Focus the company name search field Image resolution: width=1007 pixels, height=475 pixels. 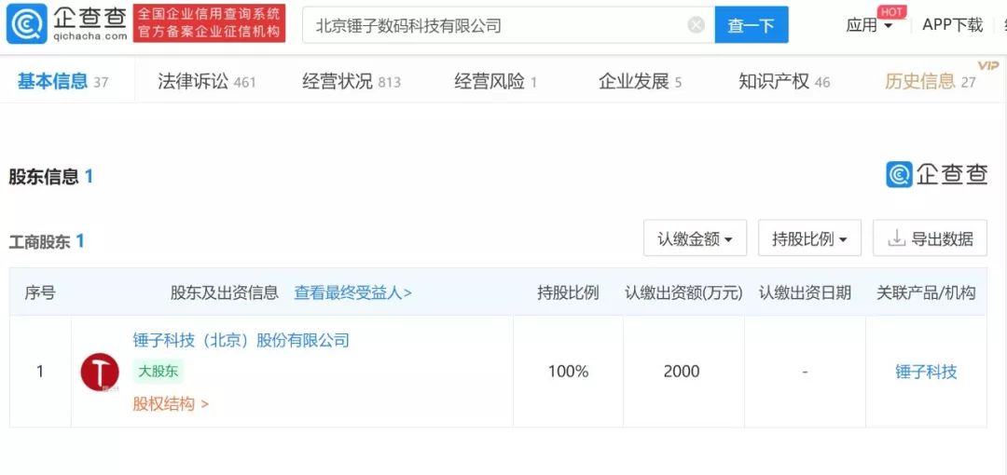pyautogui.click(x=509, y=25)
